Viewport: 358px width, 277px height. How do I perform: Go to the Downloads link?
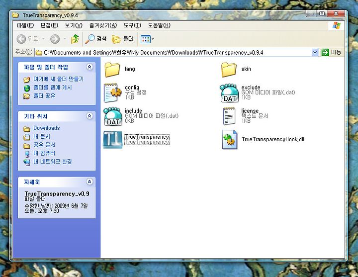(47, 128)
